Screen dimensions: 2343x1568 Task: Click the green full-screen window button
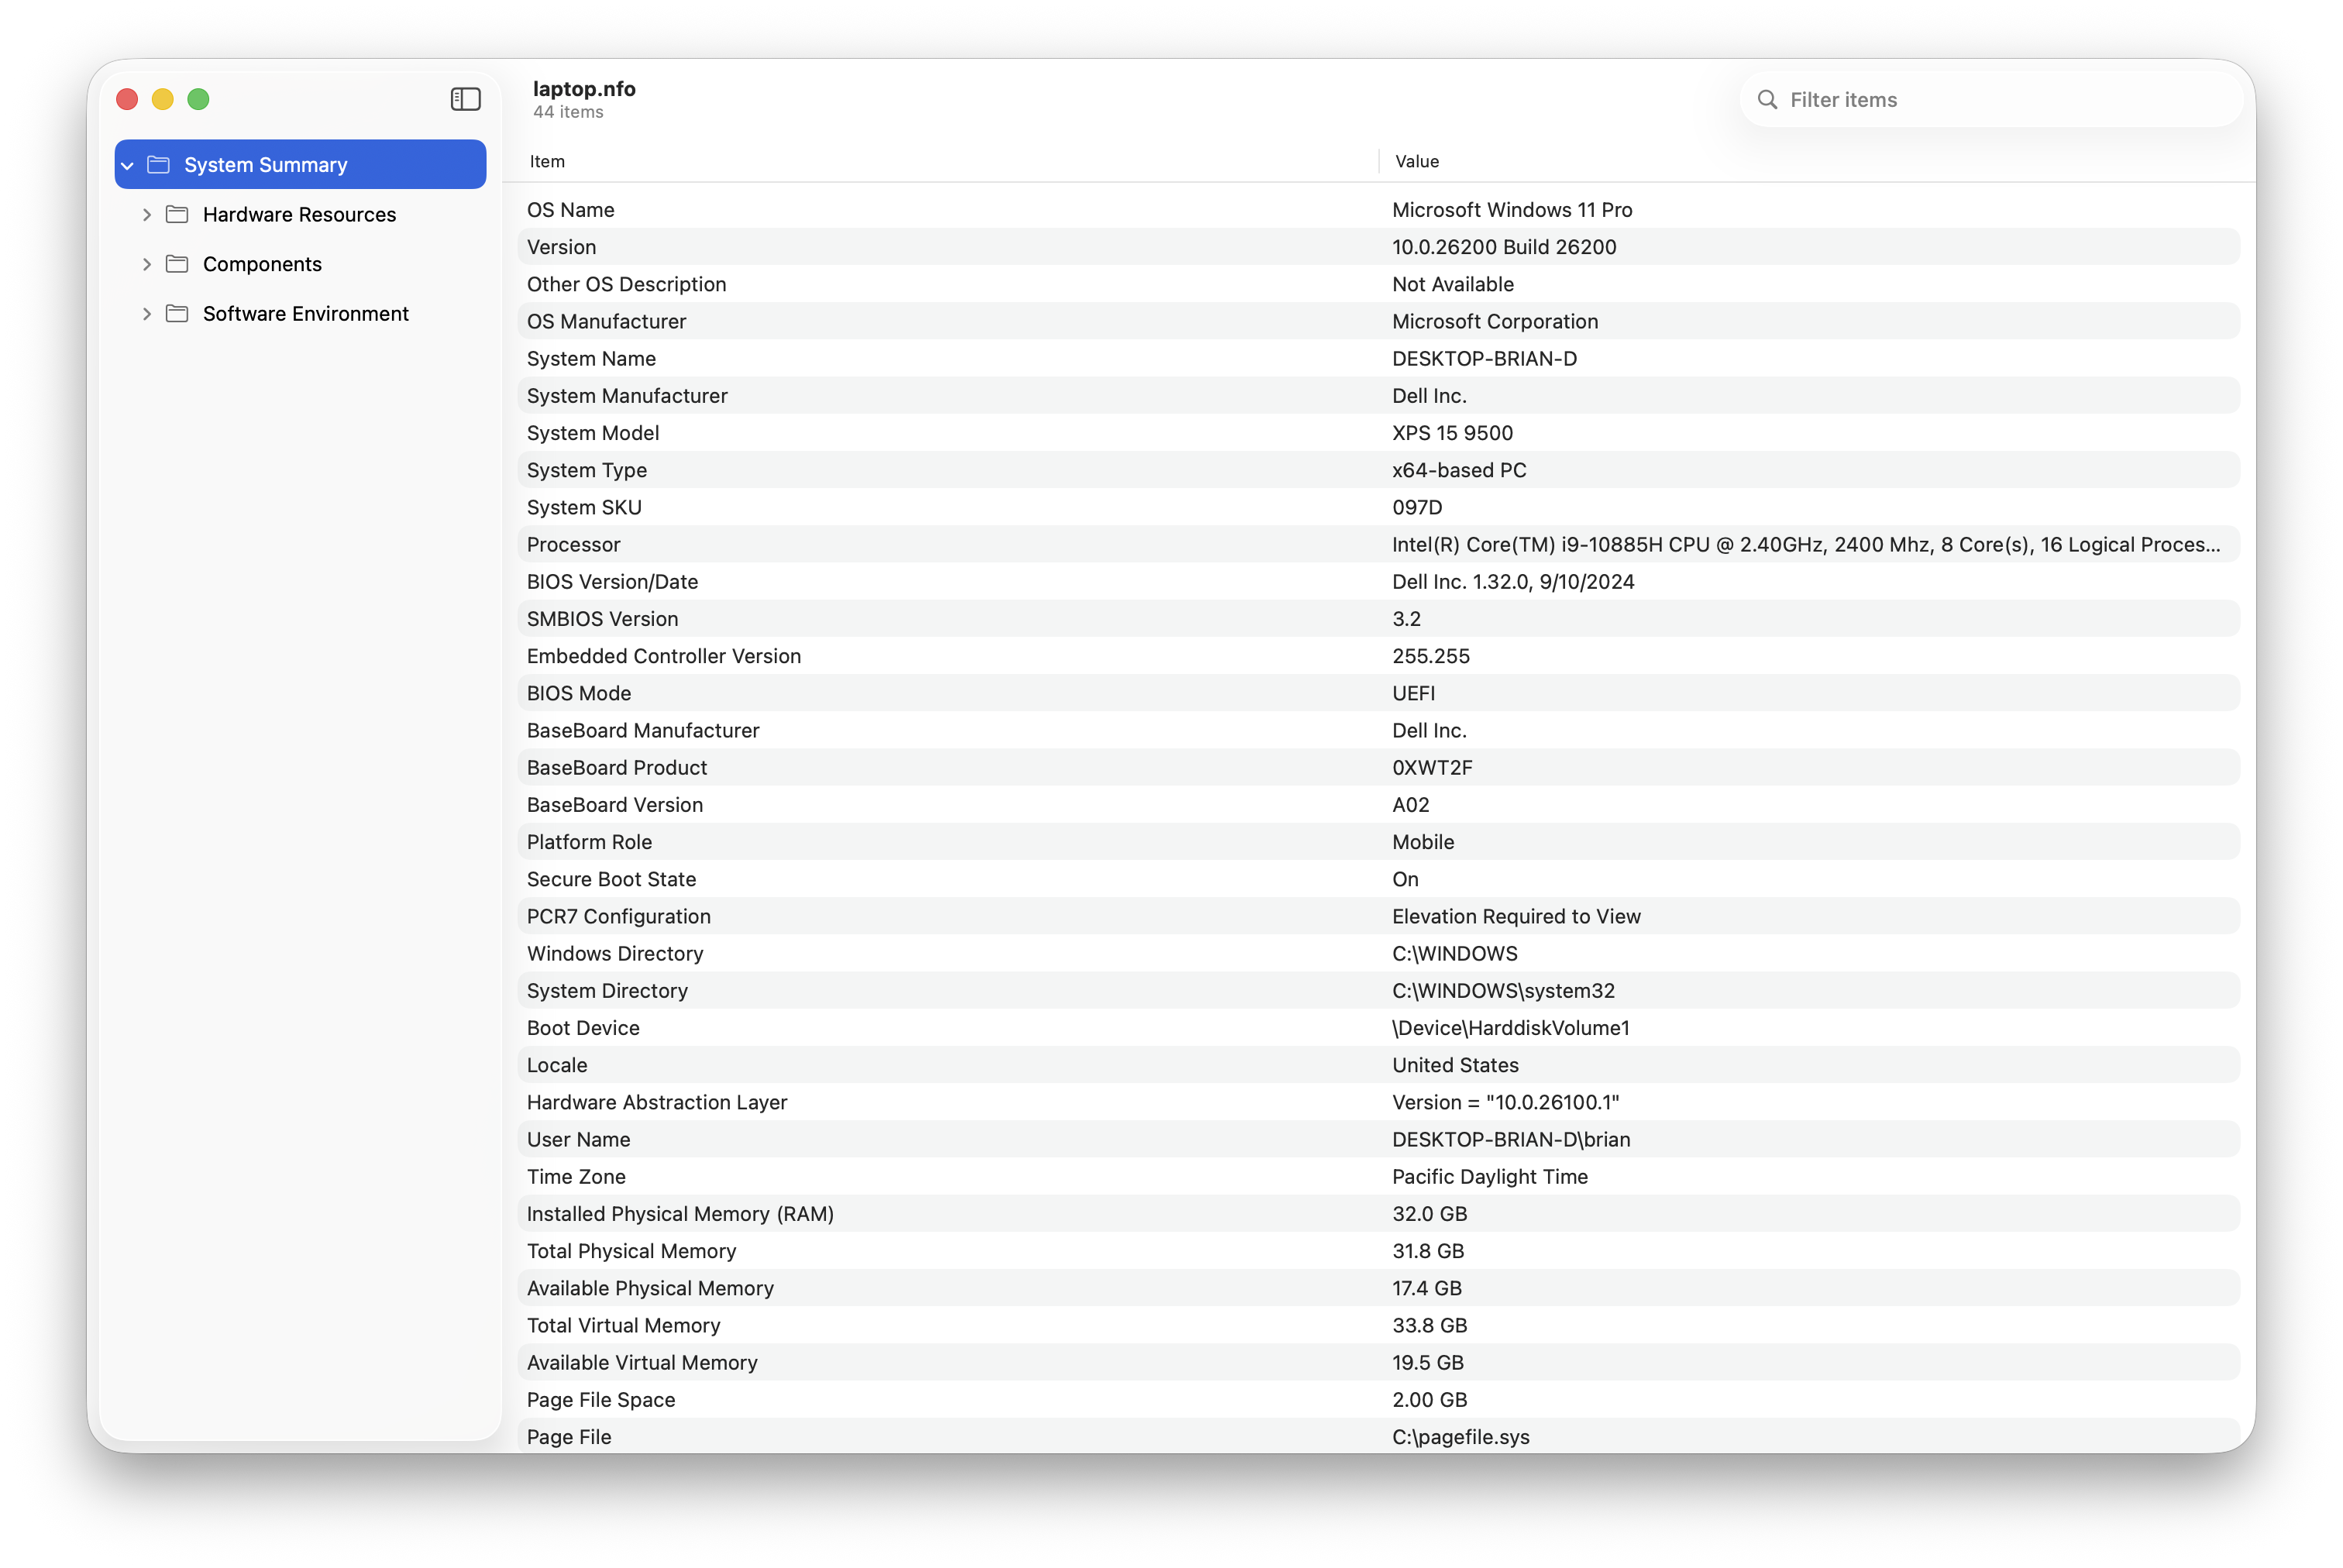point(198,99)
